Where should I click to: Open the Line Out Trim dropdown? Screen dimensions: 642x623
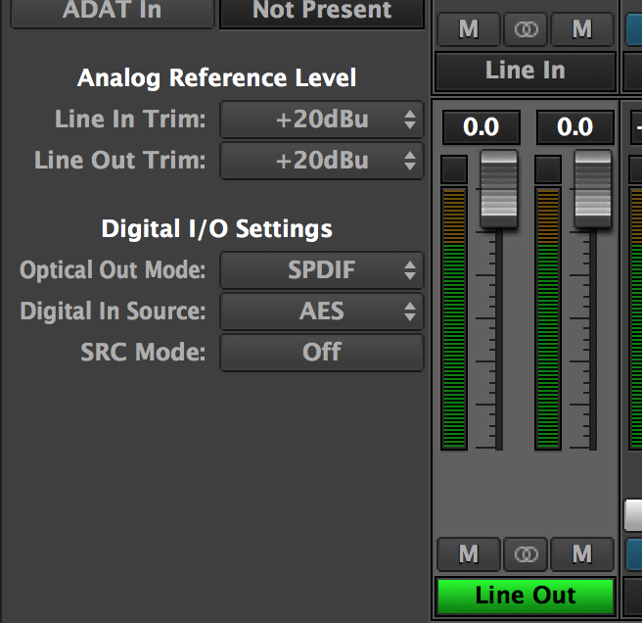click(x=322, y=161)
